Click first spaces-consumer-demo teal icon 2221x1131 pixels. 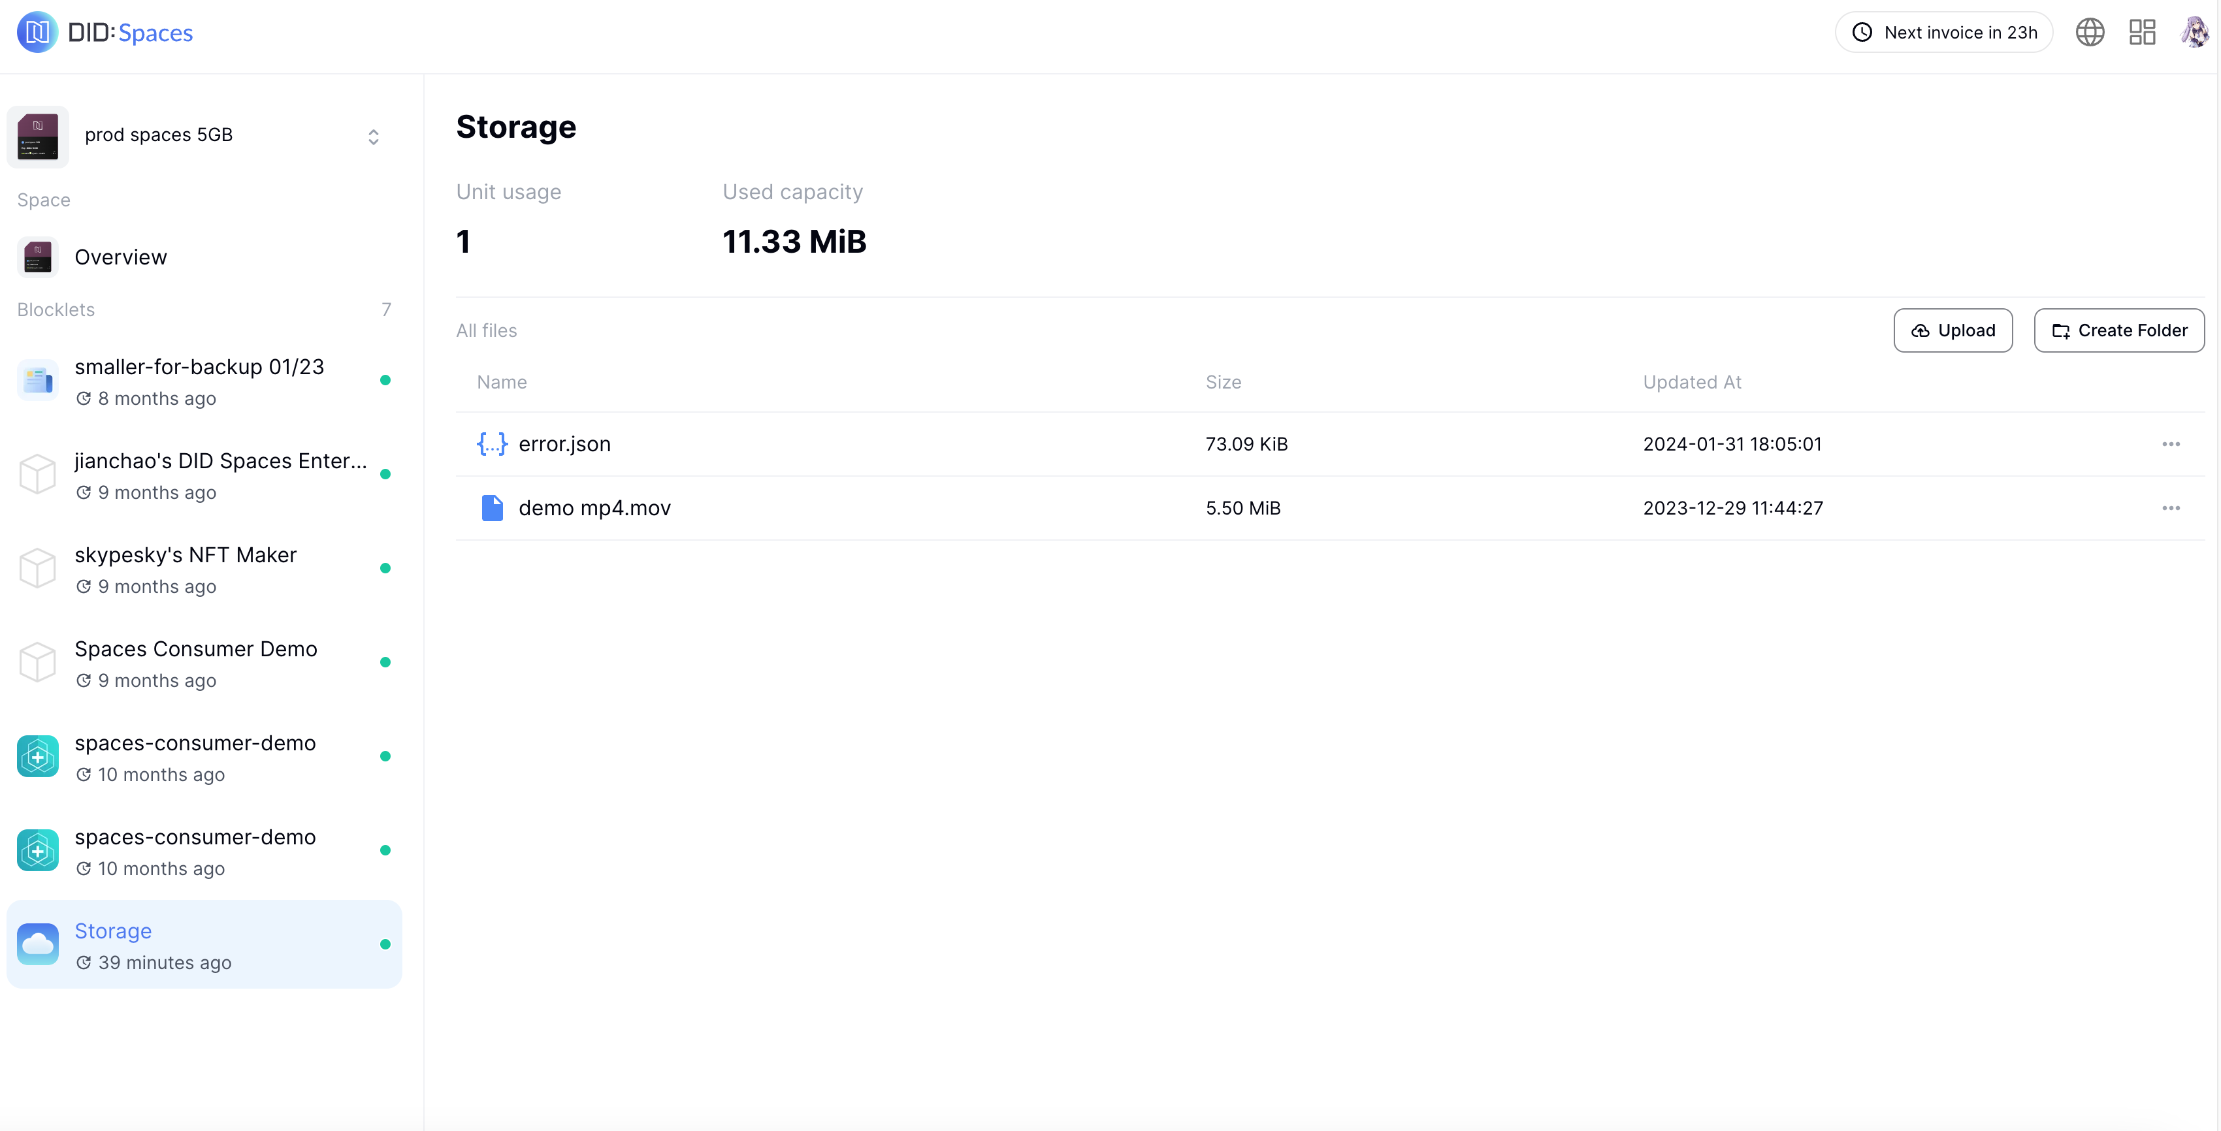[38, 756]
